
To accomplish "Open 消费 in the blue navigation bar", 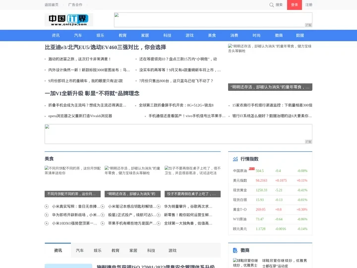I will point(234,35).
